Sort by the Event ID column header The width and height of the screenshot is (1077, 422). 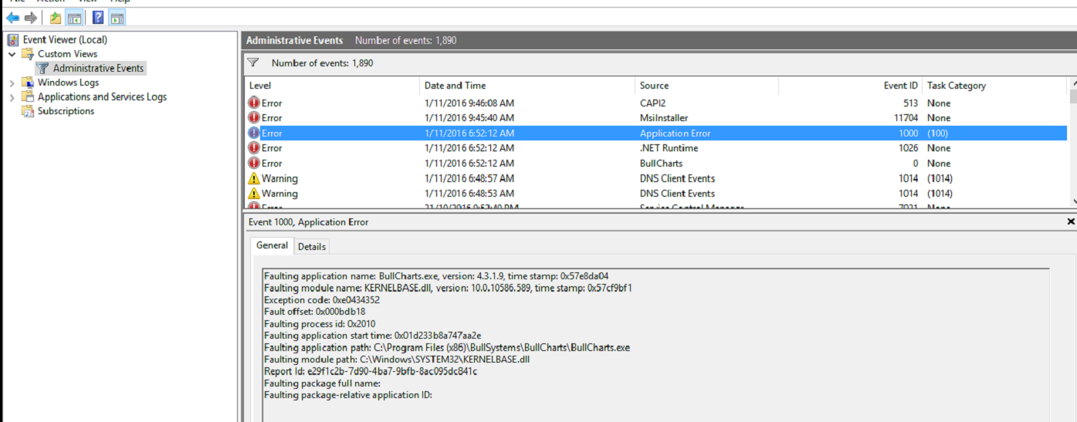(x=850, y=86)
